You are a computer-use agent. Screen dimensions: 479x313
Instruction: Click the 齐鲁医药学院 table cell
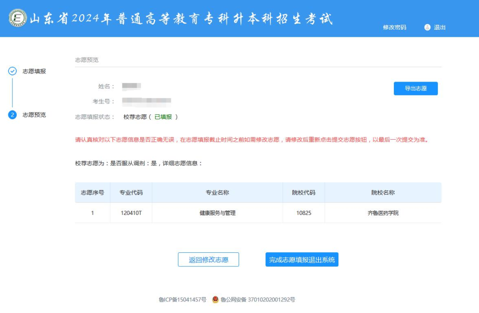(383, 213)
